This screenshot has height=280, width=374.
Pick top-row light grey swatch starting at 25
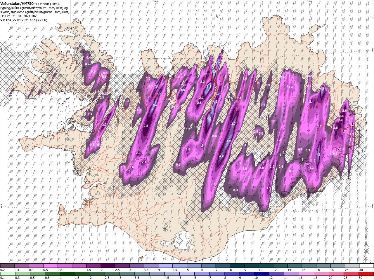[352, 266]
